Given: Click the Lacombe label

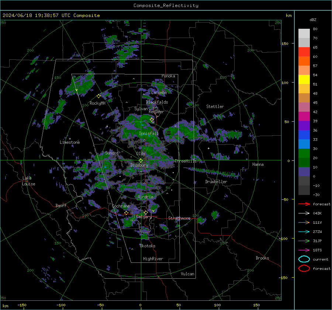Looking at the screenshot, I should point(159,93).
